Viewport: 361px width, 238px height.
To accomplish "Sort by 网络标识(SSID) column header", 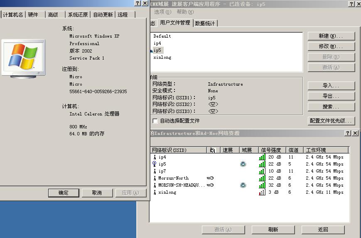I will tap(179, 150).
